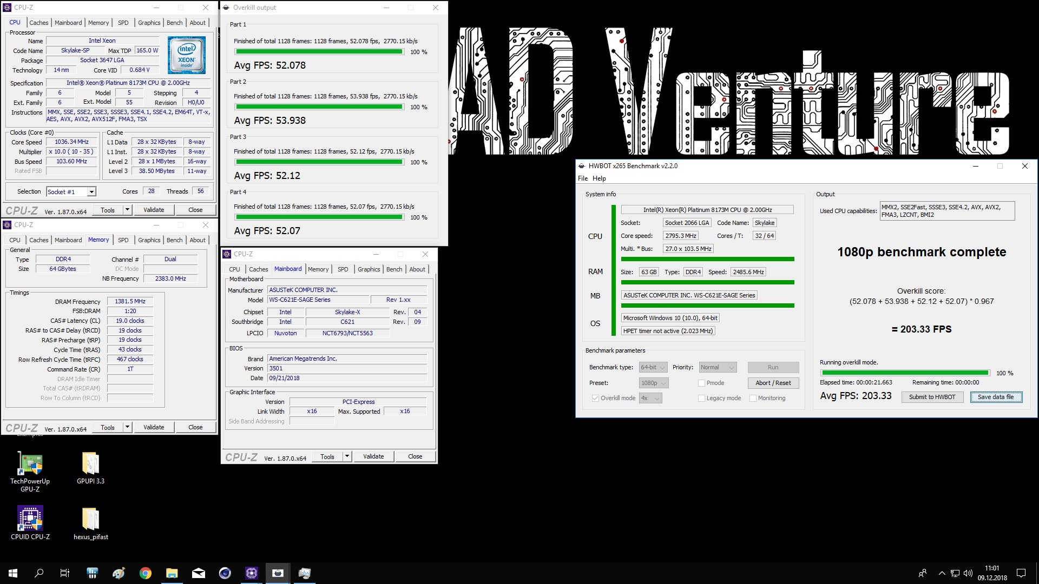This screenshot has width=1039, height=584.
Task: Click Submit to HWBOT button
Action: (932, 397)
